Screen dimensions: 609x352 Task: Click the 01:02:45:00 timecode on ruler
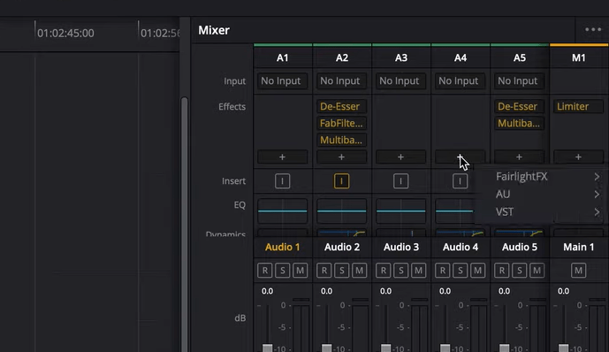[65, 34]
